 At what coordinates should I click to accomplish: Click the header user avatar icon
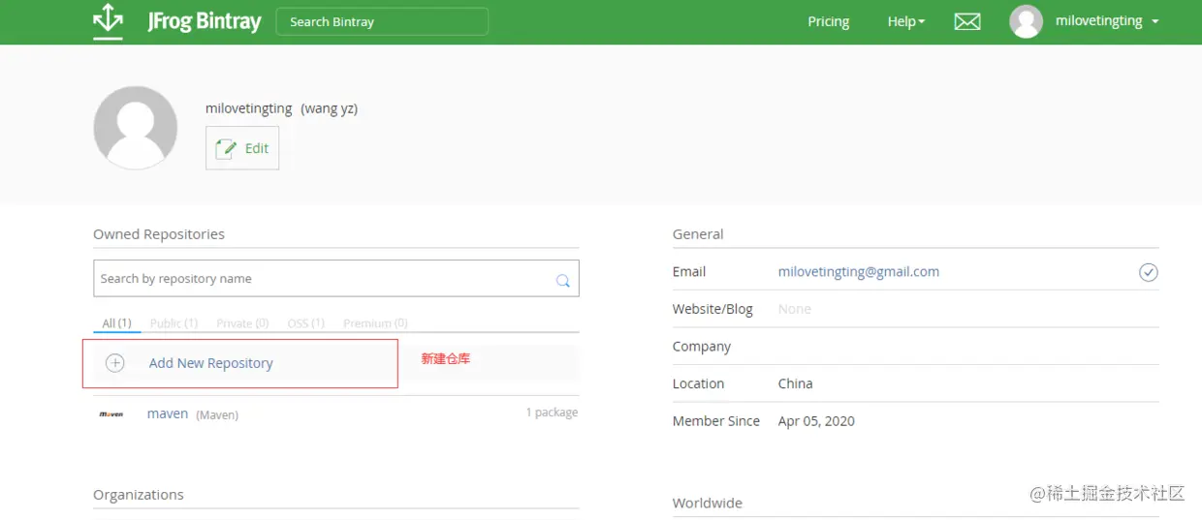1026,21
